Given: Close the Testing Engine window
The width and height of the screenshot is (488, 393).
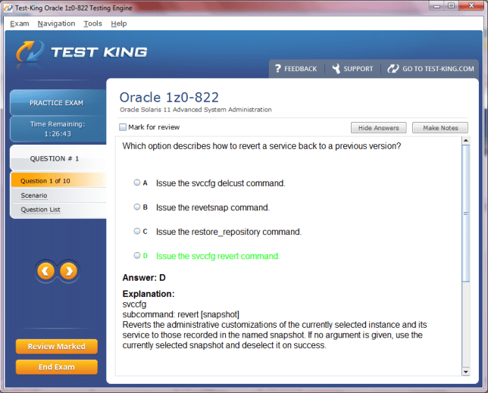Looking at the screenshot, I should (x=471, y=5).
